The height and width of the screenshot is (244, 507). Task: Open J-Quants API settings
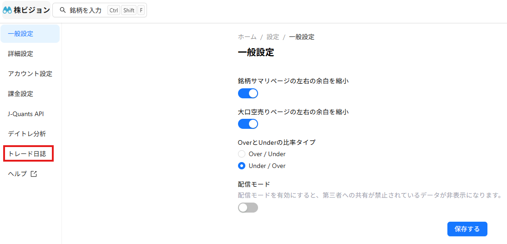click(x=30, y=114)
